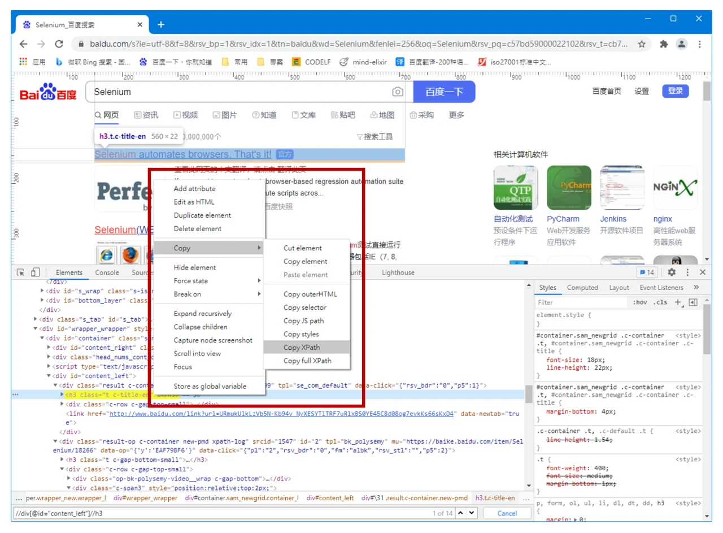This screenshot has height=533, width=723.
Task: Open the 设置 settings link
Action: [642, 91]
